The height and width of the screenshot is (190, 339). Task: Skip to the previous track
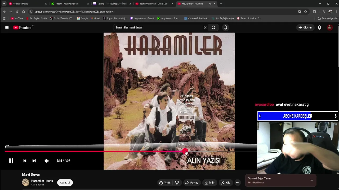pyautogui.click(x=24, y=161)
